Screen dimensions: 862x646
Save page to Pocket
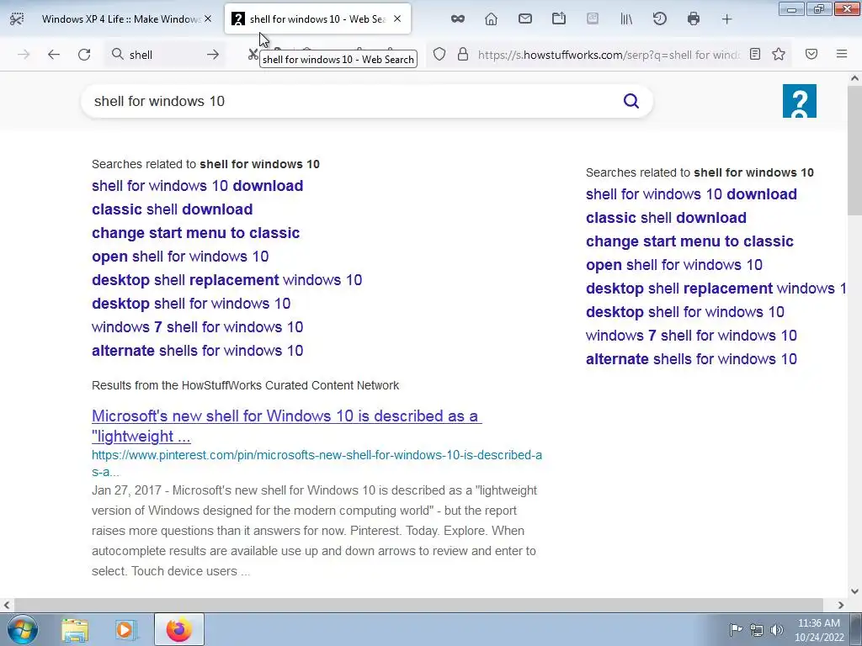811,55
